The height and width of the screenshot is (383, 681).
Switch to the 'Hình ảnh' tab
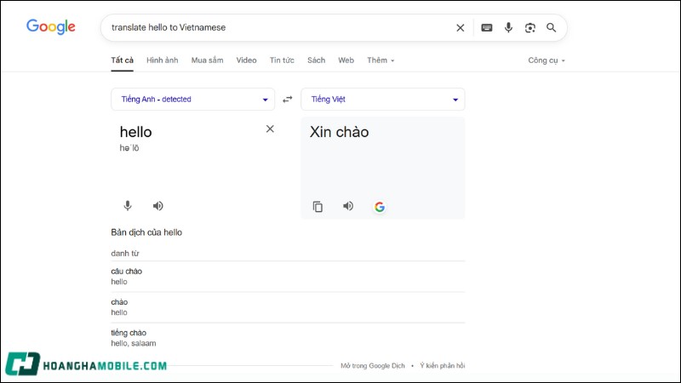162,60
